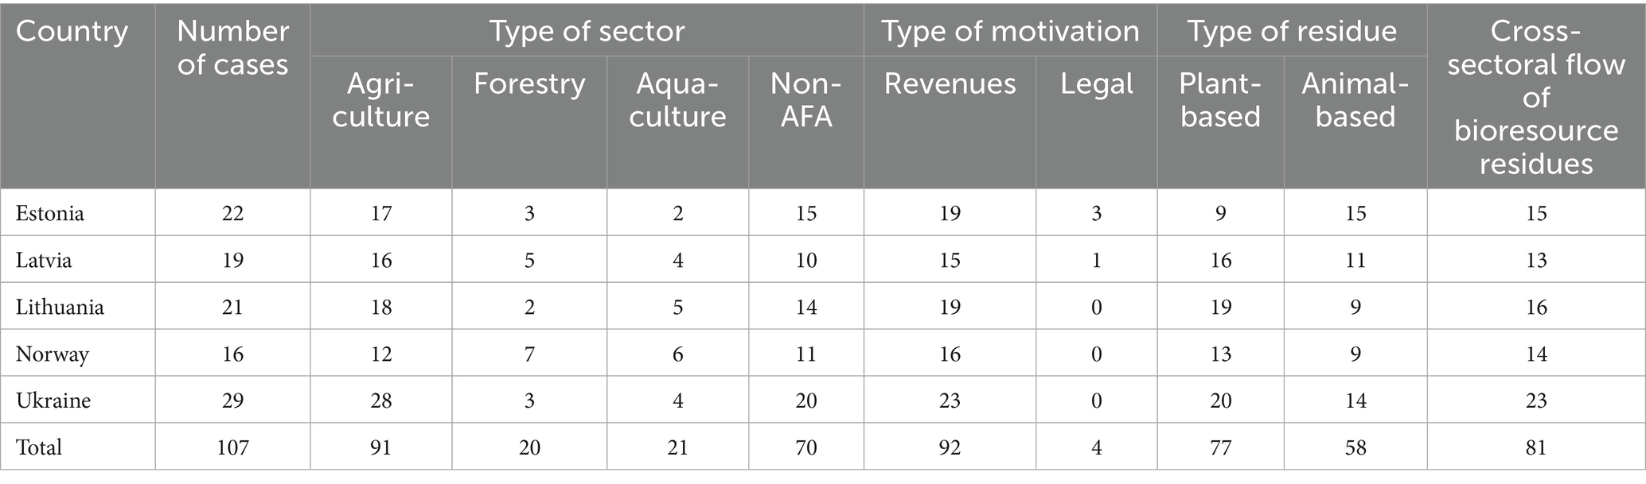Click the Revenues sub-header
The image size is (1646, 484).
tap(950, 83)
